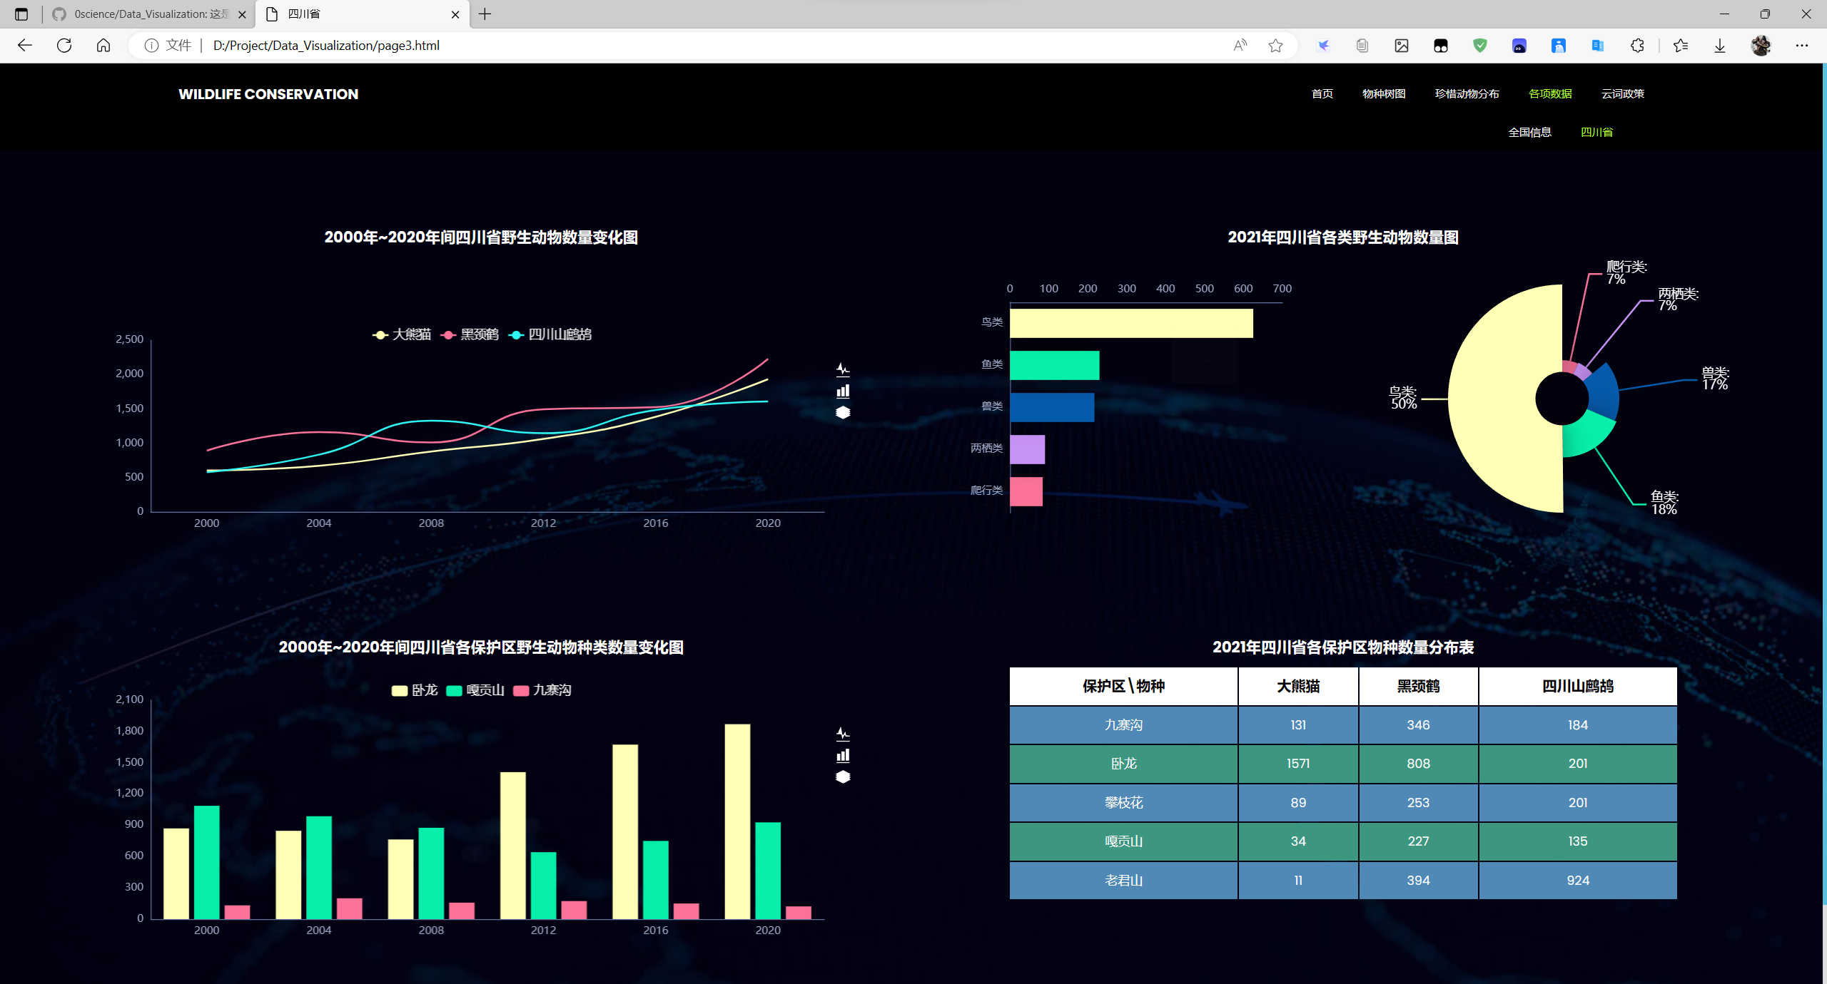The image size is (1827, 984).
Task: Click the image search extension icon
Action: [1402, 46]
